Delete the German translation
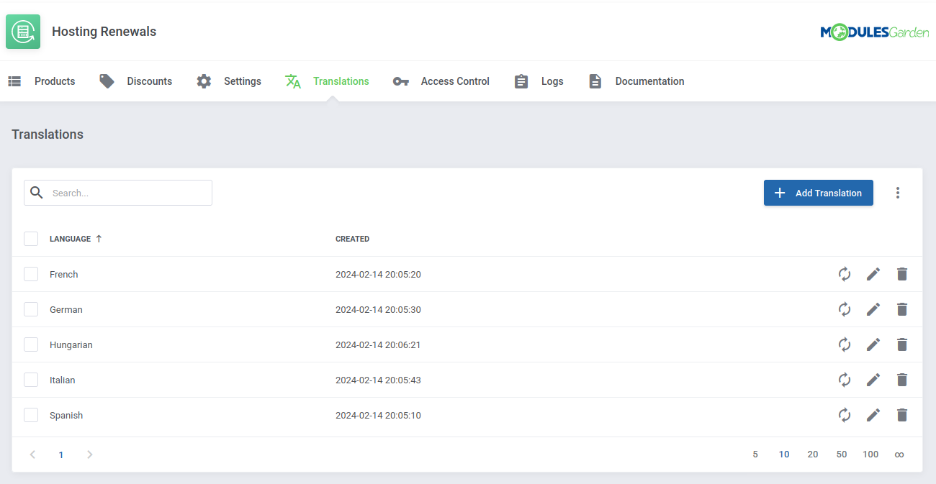The width and height of the screenshot is (936, 484). point(902,309)
